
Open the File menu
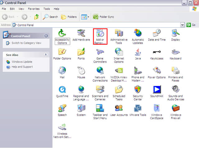pos(4,9)
